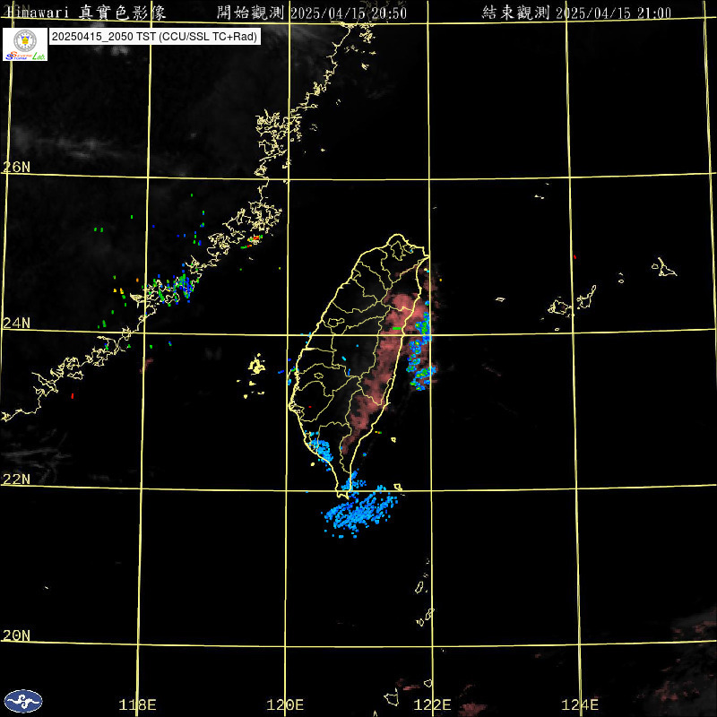
Task: Click the 20N latitude label
Action: [x=16, y=635]
